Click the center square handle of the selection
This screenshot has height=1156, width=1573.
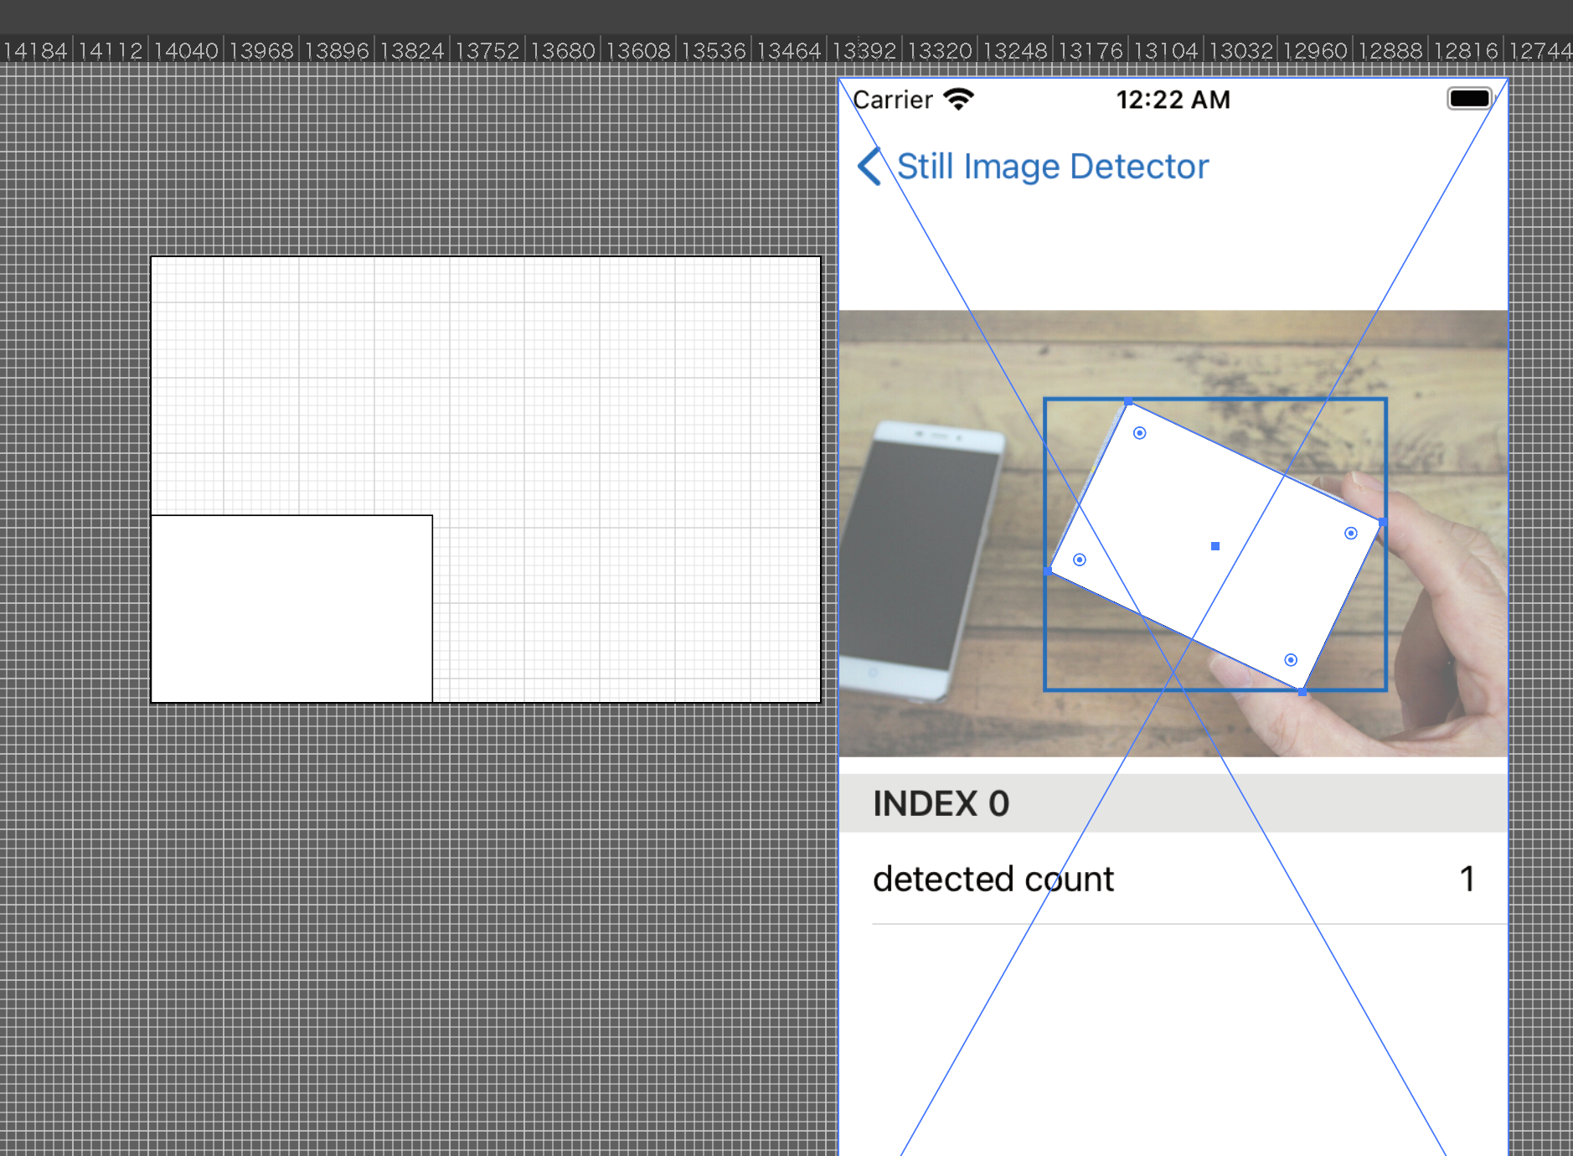click(1215, 546)
